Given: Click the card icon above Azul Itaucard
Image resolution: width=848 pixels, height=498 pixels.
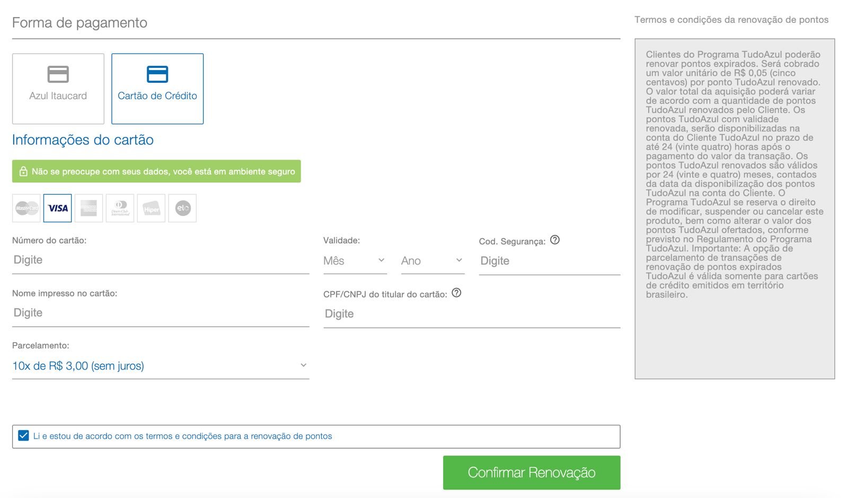Looking at the screenshot, I should coord(58,74).
